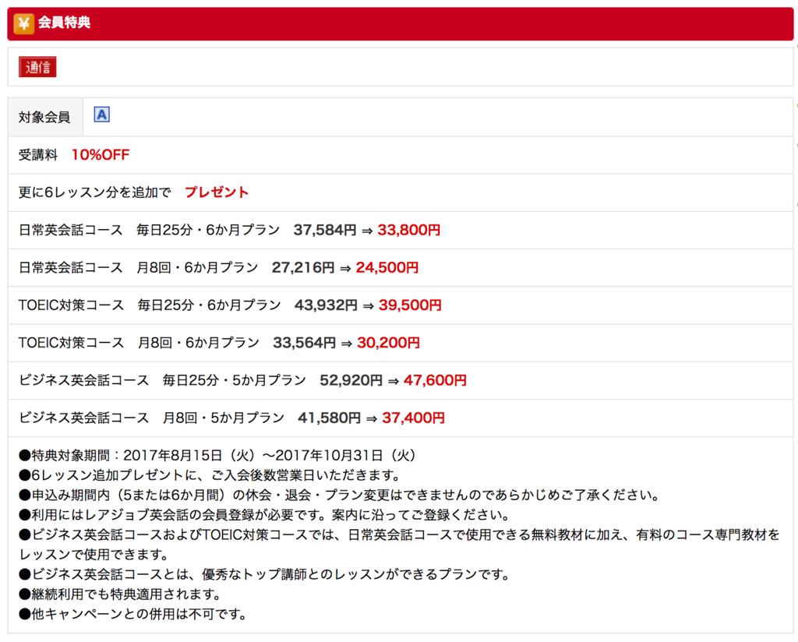Click the discounted price 37,400円

(413, 418)
